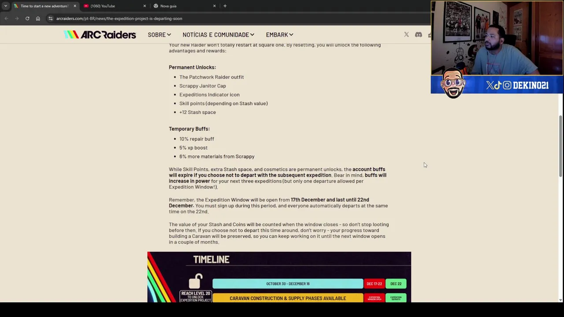Viewport: 564px width, 317px height.
Task: Click the YouTube favicon on second tab
Action: [86, 6]
